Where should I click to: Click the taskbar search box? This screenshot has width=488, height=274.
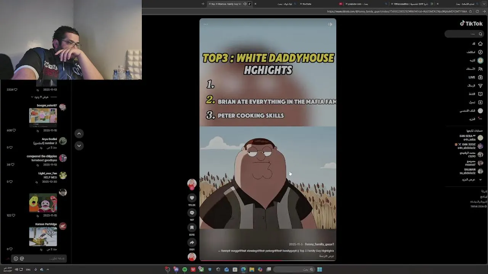(294, 269)
